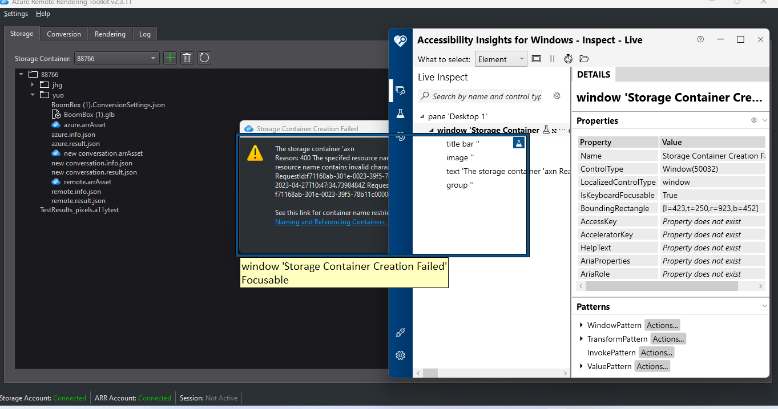Click the Accessibility Insights heart logo
778x409 pixels.
click(401, 41)
